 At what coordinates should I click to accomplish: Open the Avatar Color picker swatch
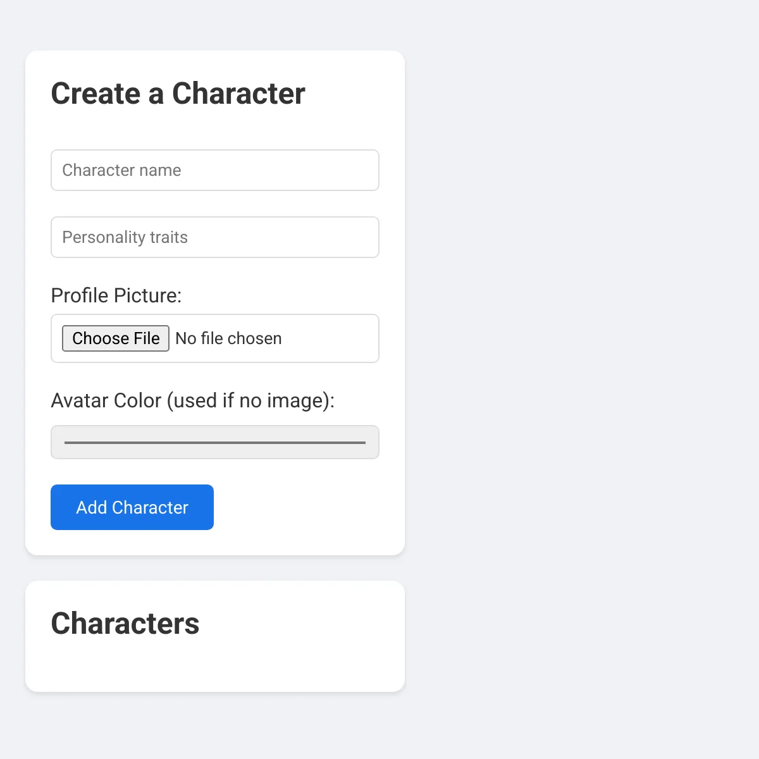pyautogui.click(x=215, y=442)
